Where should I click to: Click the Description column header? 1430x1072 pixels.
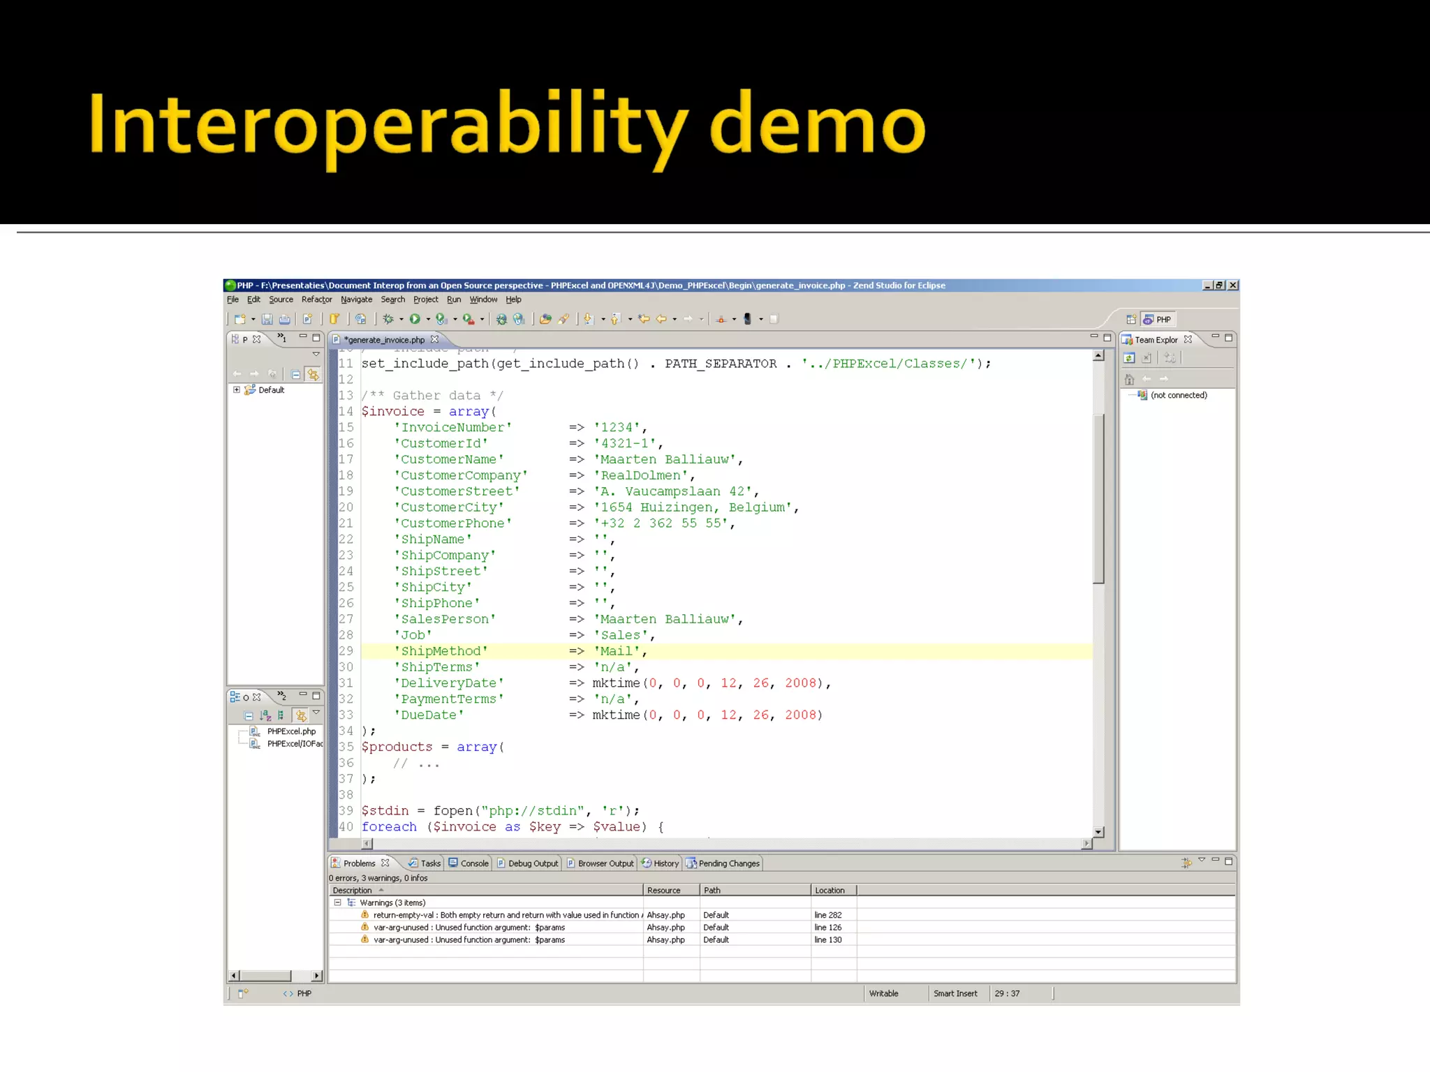353,891
